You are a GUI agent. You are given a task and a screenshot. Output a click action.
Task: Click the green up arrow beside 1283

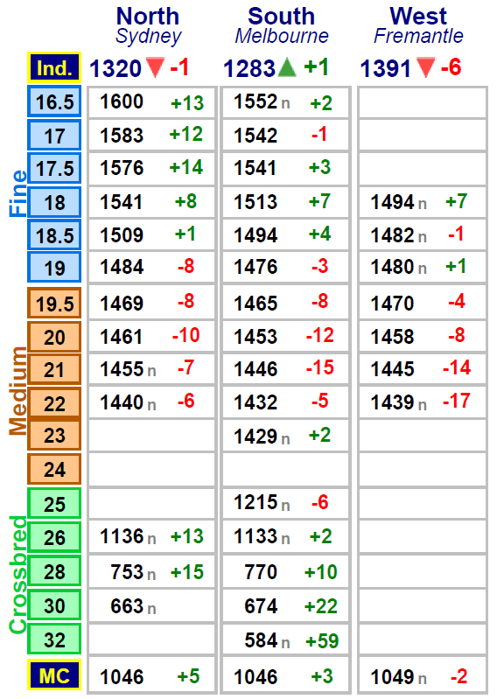click(x=287, y=67)
